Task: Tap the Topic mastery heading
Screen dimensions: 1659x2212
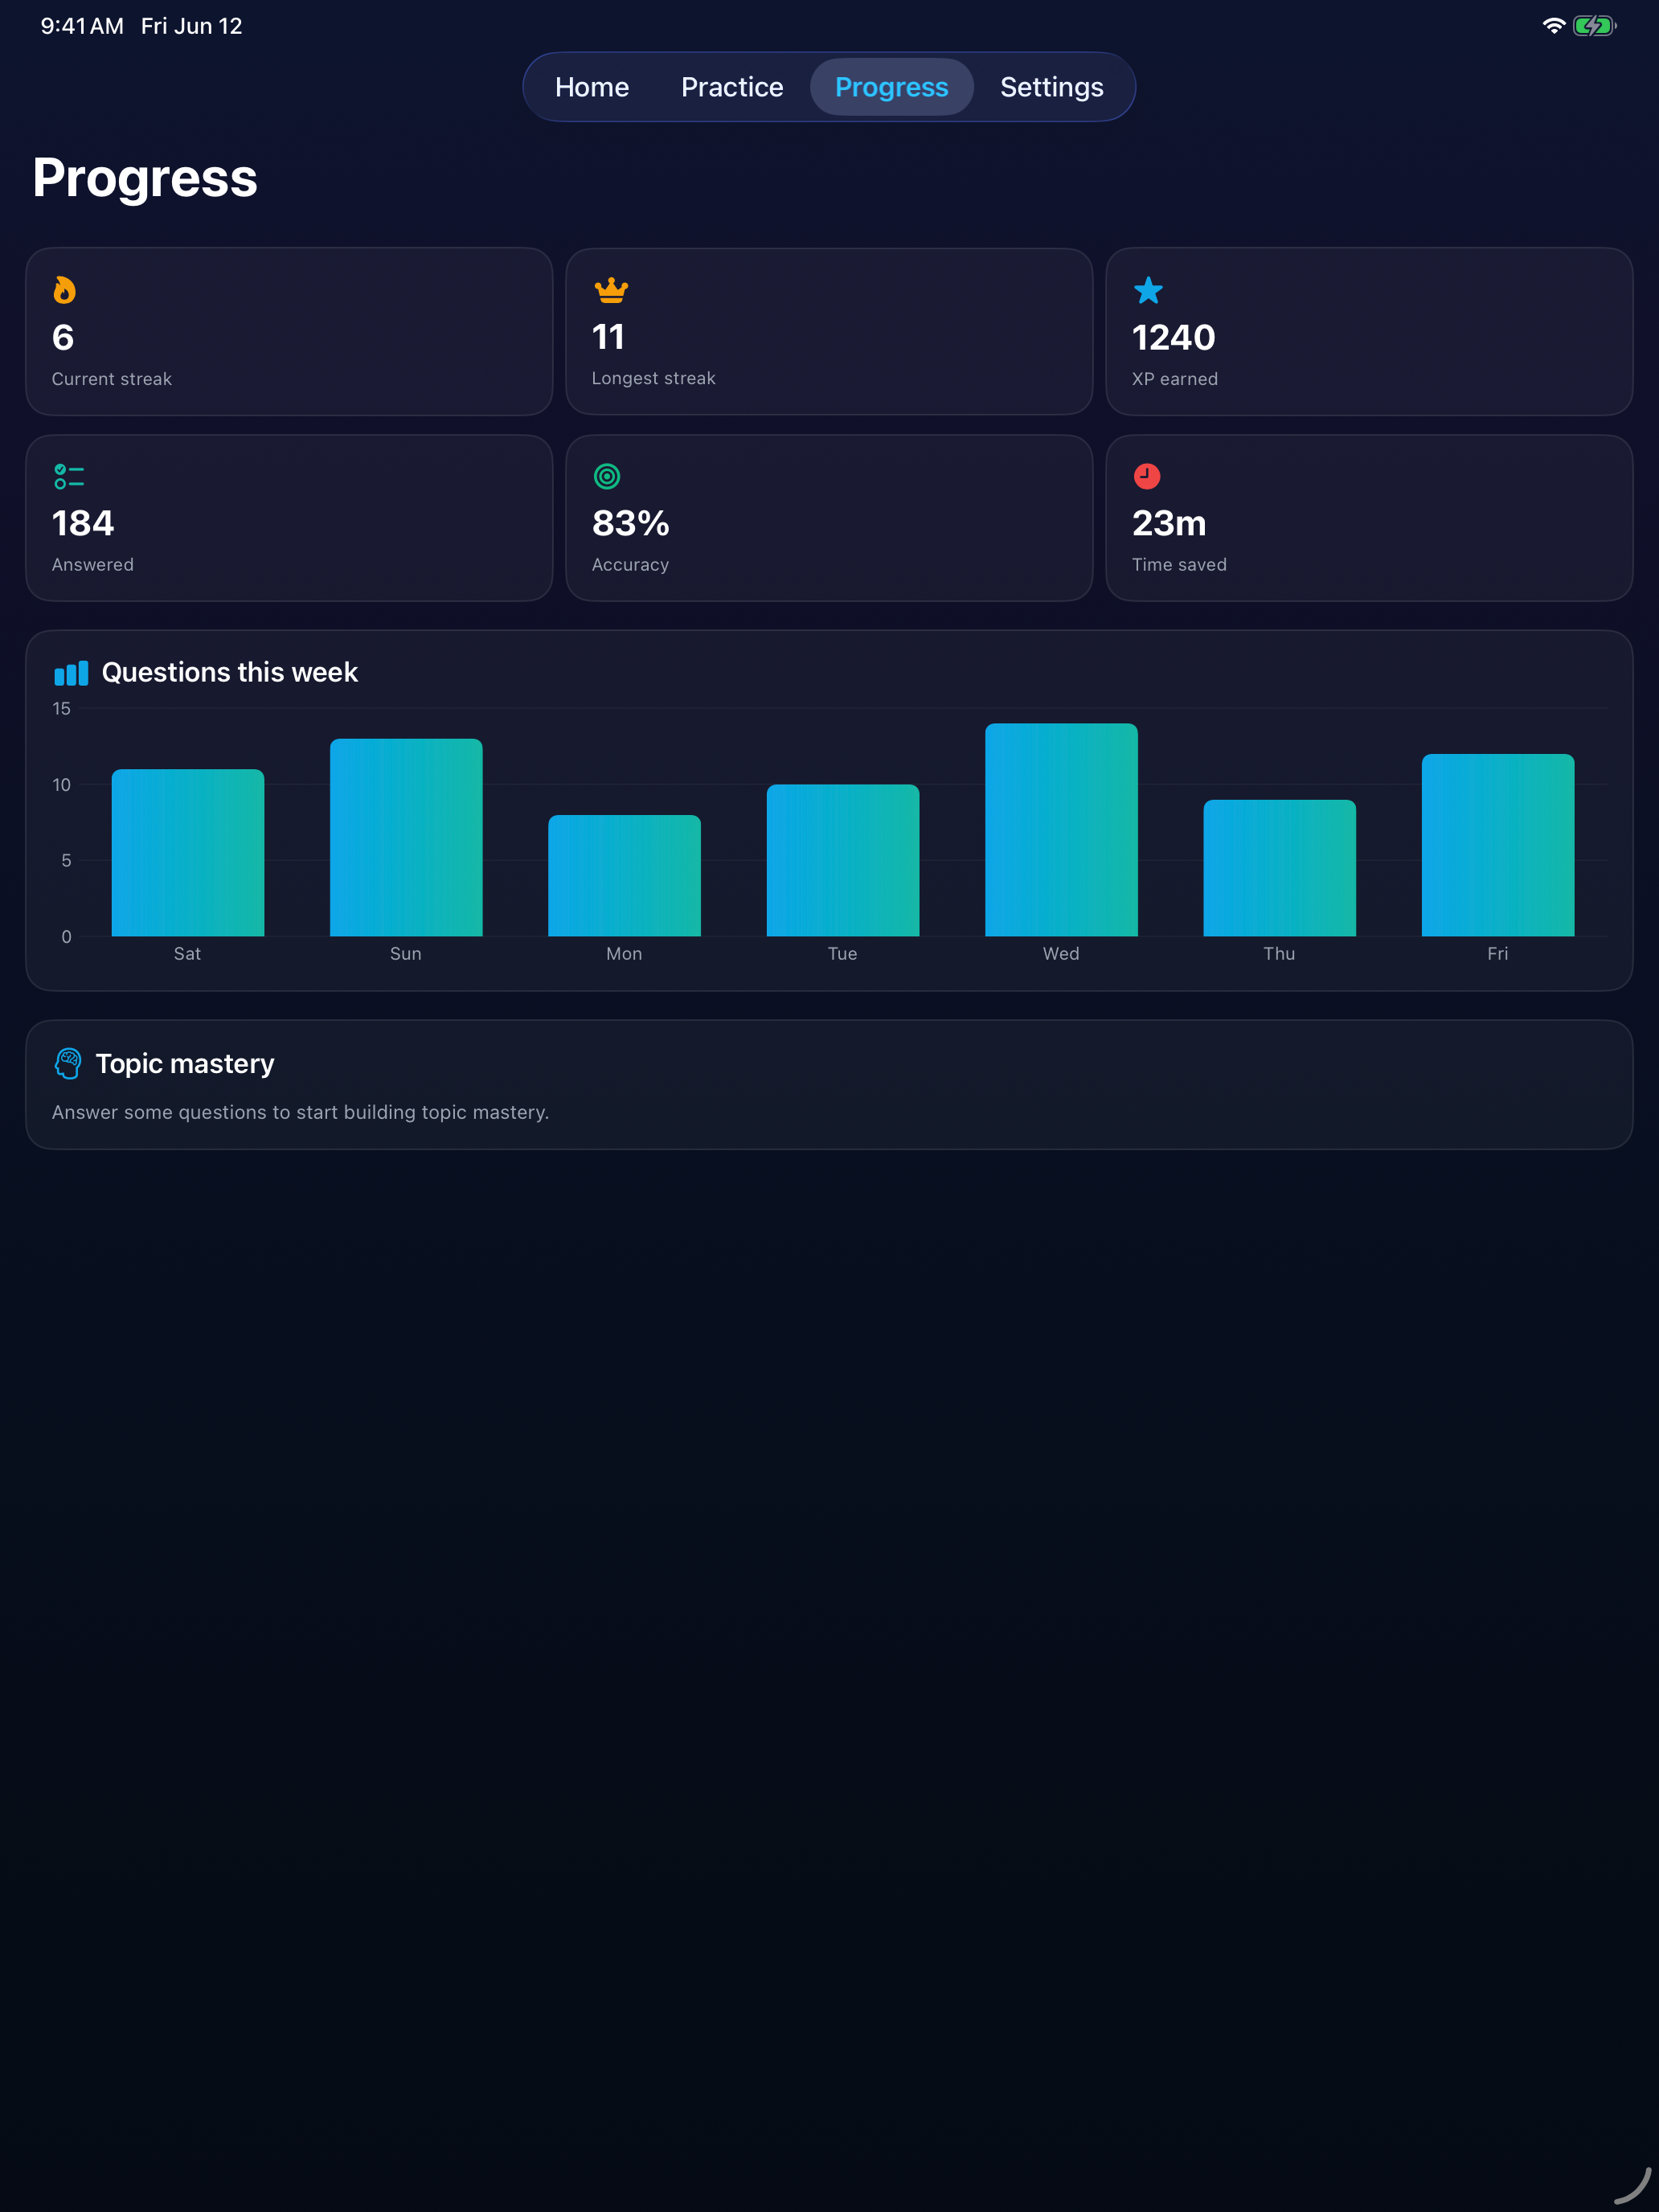Action: pos(185,1063)
